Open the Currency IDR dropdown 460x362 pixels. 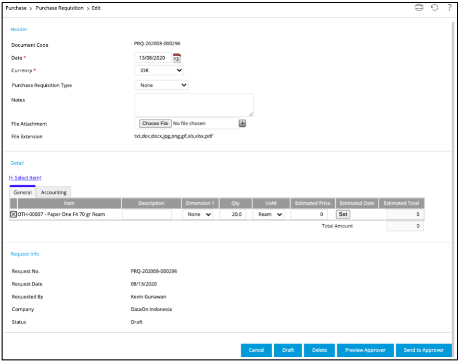click(159, 70)
